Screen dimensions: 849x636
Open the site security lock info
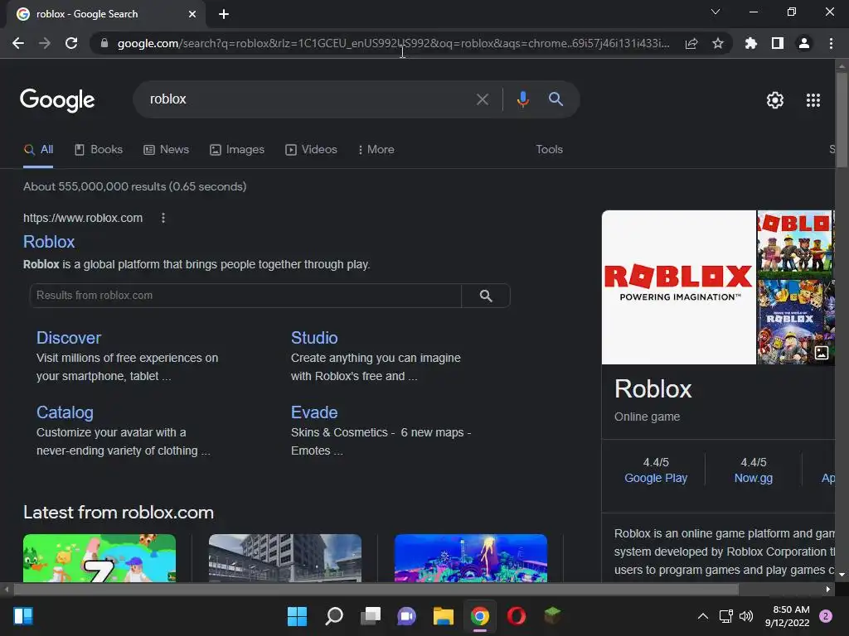[x=104, y=43]
